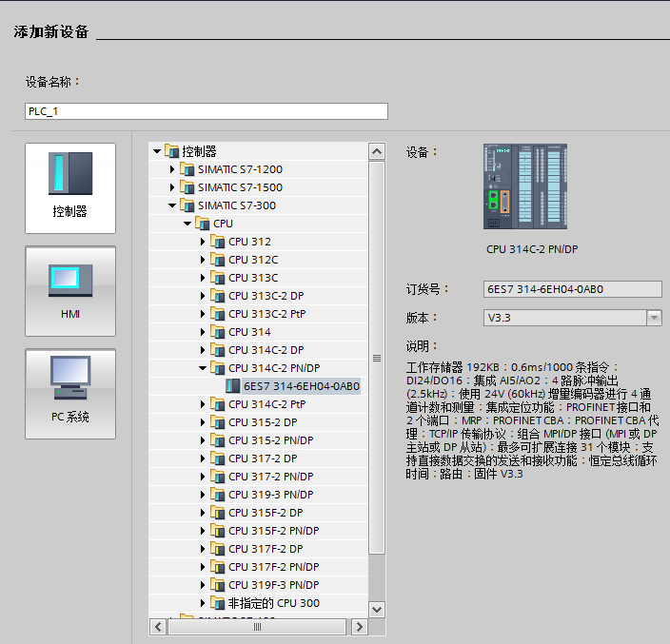The height and width of the screenshot is (644, 670).
Task: Click the CPU 317F-2 DP folder icon
Action: pos(218,548)
